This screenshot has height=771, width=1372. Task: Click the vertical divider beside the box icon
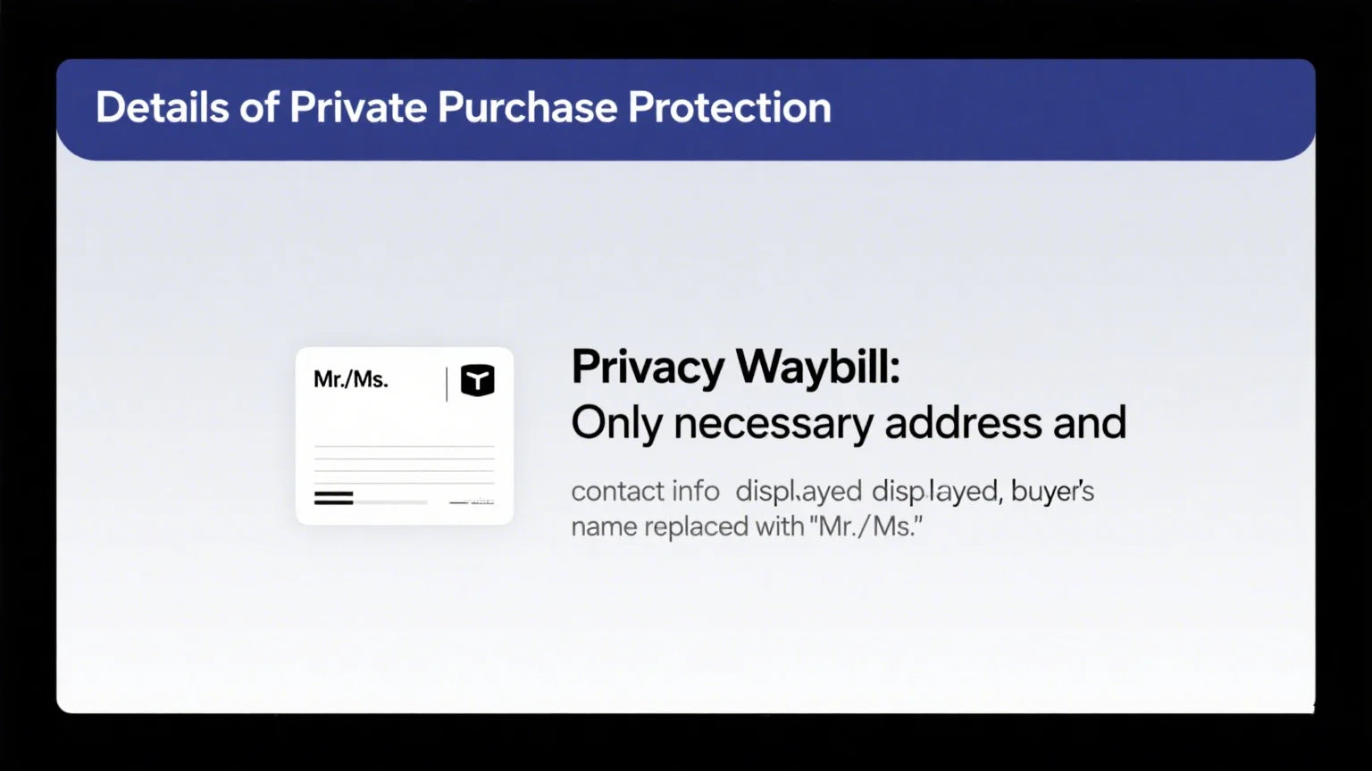(447, 384)
